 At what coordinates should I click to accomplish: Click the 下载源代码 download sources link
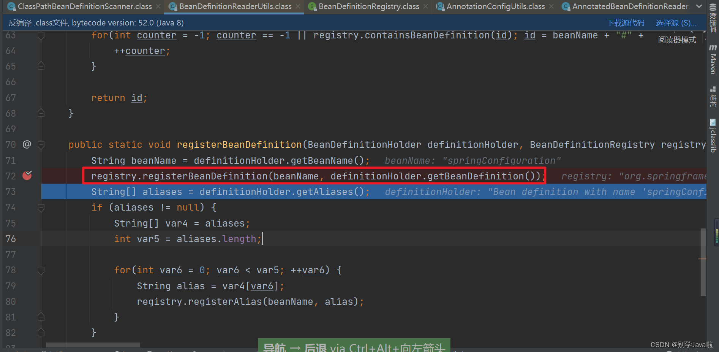pos(626,23)
